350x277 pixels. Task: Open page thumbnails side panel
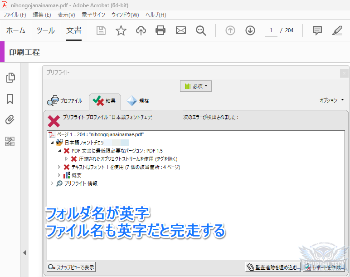pos(10,78)
